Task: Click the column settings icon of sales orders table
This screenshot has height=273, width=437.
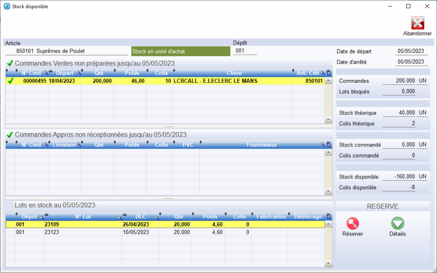Action: 328,73
